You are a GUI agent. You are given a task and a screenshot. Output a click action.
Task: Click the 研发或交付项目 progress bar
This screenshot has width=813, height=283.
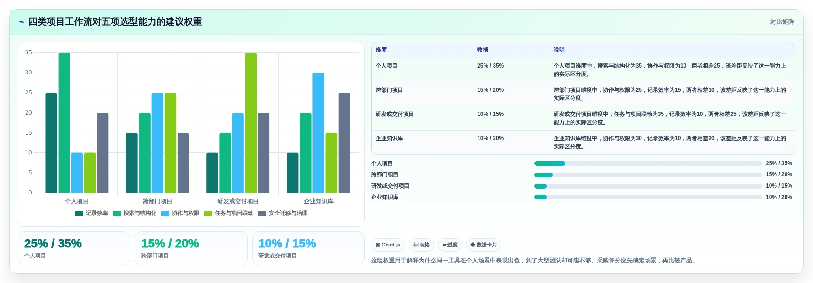648,186
